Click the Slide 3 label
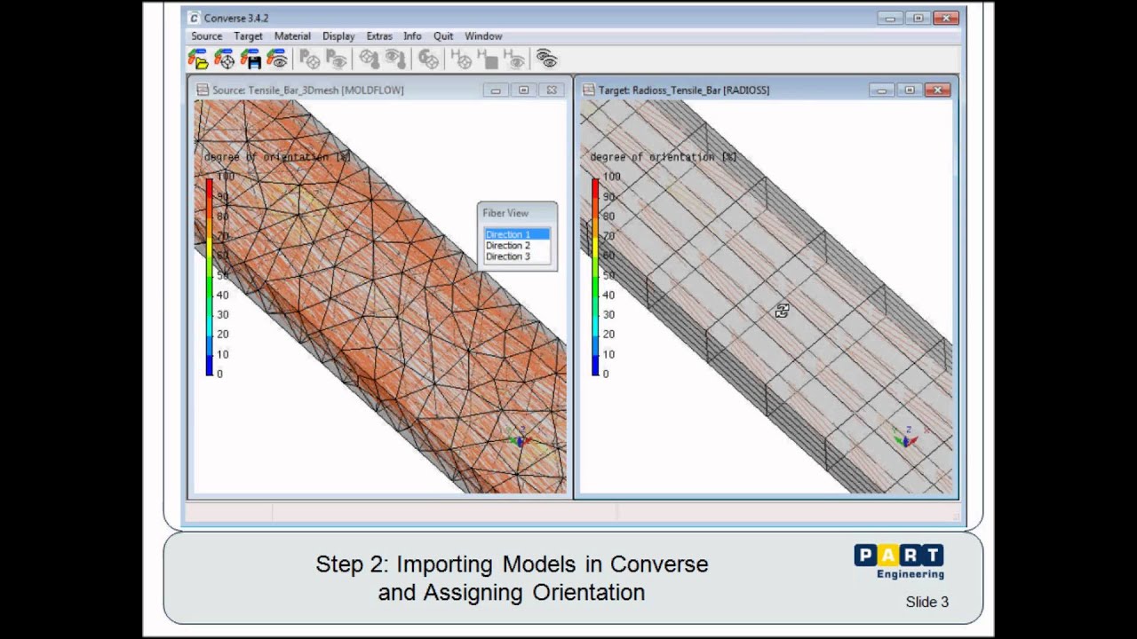1137x639 pixels. [x=927, y=602]
